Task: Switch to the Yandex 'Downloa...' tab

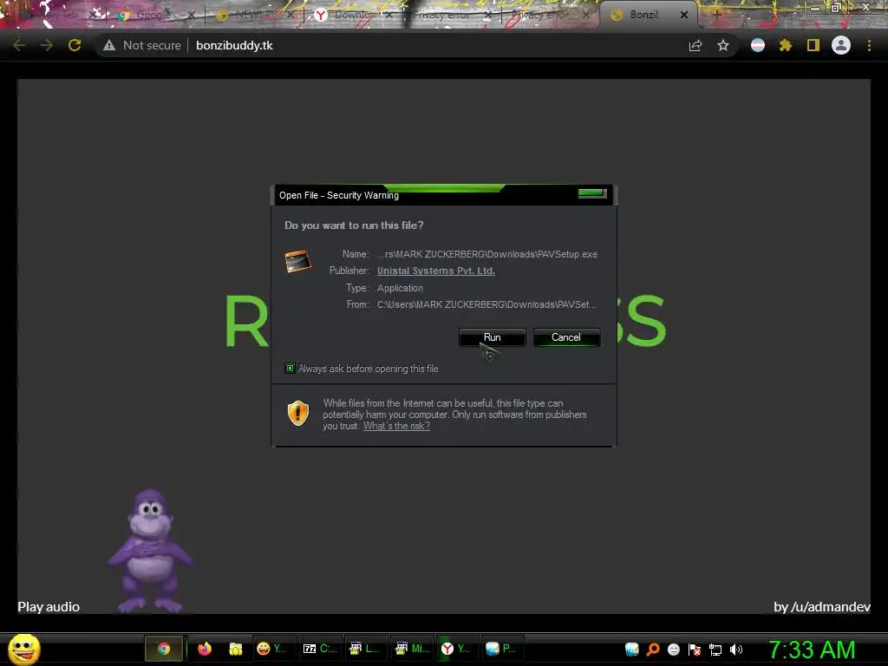Action: pyautogui.click(x=351, y=16)
